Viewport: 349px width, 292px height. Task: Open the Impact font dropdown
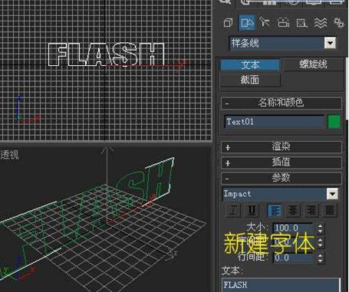332,194
